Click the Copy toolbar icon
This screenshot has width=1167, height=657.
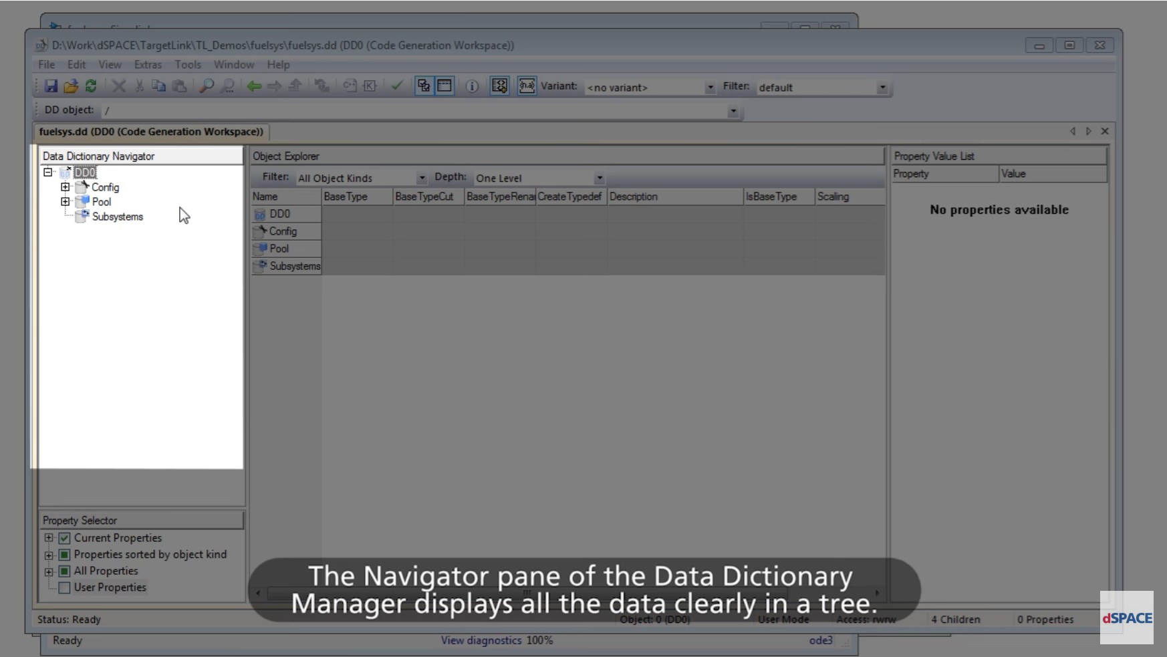(x=158, y=86)
